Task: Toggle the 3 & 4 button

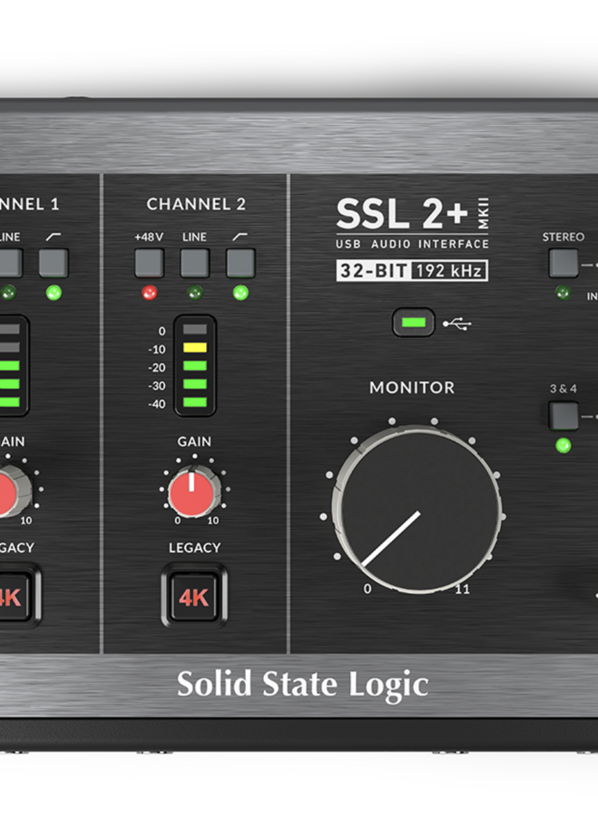Action: pos(563,416)
